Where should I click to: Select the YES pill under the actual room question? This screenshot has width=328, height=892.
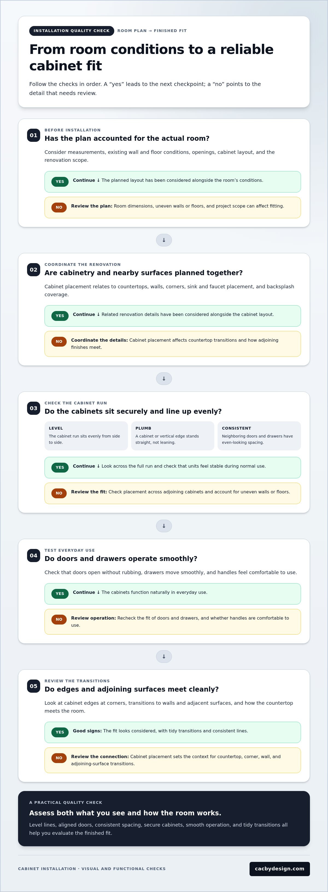60,182
